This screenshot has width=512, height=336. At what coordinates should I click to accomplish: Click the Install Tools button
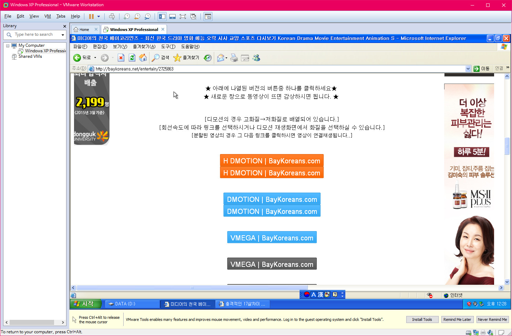(422, 319)
